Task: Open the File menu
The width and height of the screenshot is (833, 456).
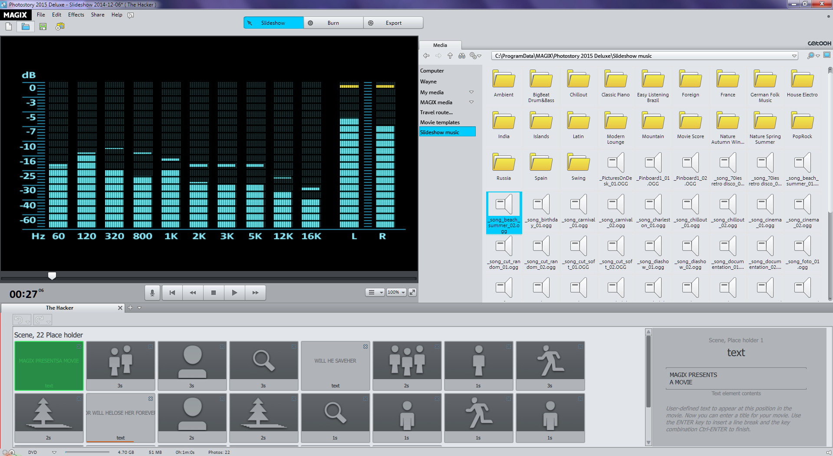Action: (x=41, y=15)
